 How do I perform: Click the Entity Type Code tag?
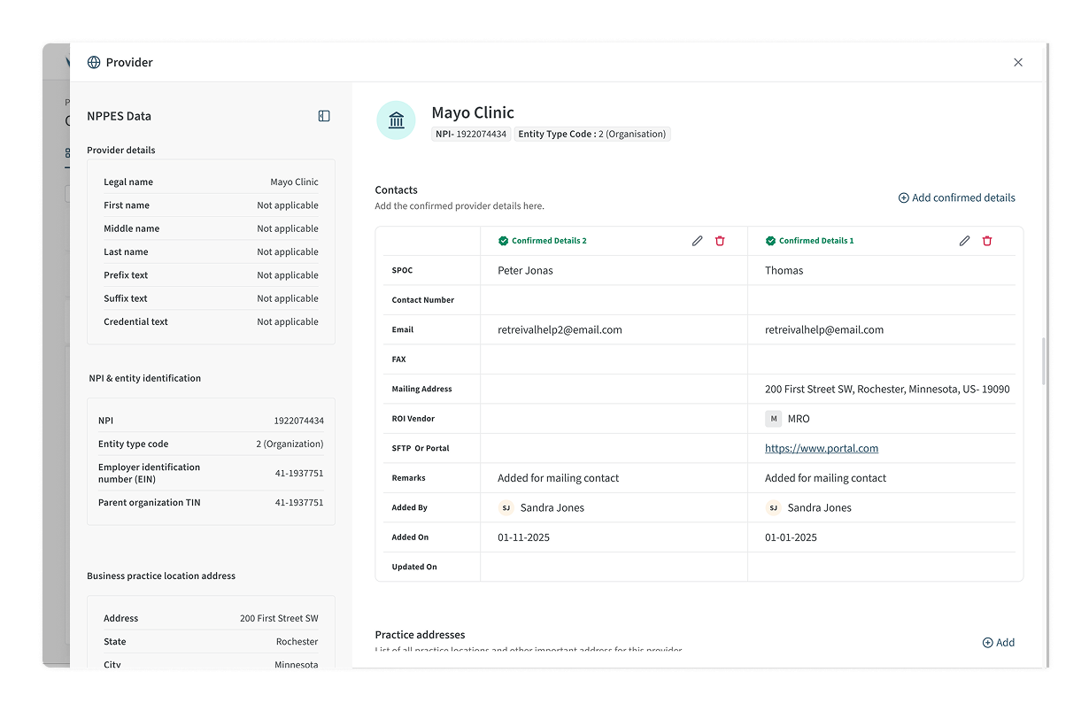(591, 135)
